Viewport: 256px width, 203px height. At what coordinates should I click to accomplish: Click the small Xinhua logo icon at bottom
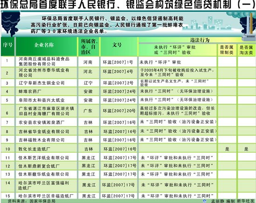click(204, 201)
